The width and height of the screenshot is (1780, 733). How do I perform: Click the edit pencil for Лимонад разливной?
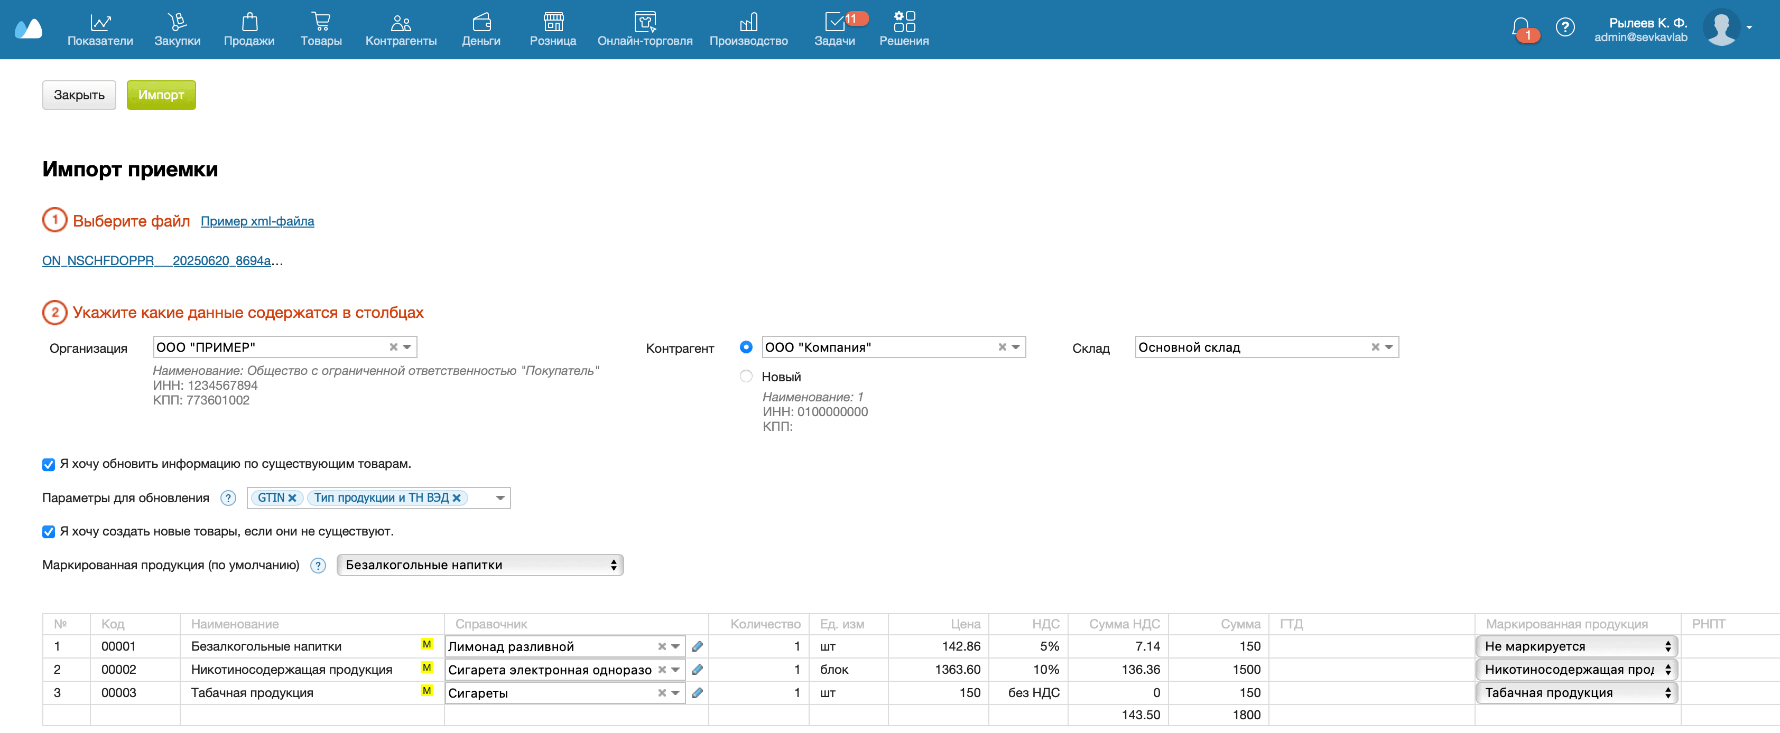(697, 647)
